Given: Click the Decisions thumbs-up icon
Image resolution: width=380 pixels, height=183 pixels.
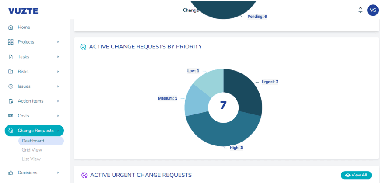Looking at the screenshot, I should click(x=11, y=173).
